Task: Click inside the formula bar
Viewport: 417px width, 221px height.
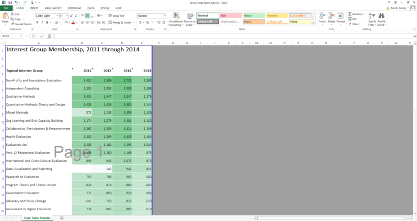Action: (x=234, y=36)
